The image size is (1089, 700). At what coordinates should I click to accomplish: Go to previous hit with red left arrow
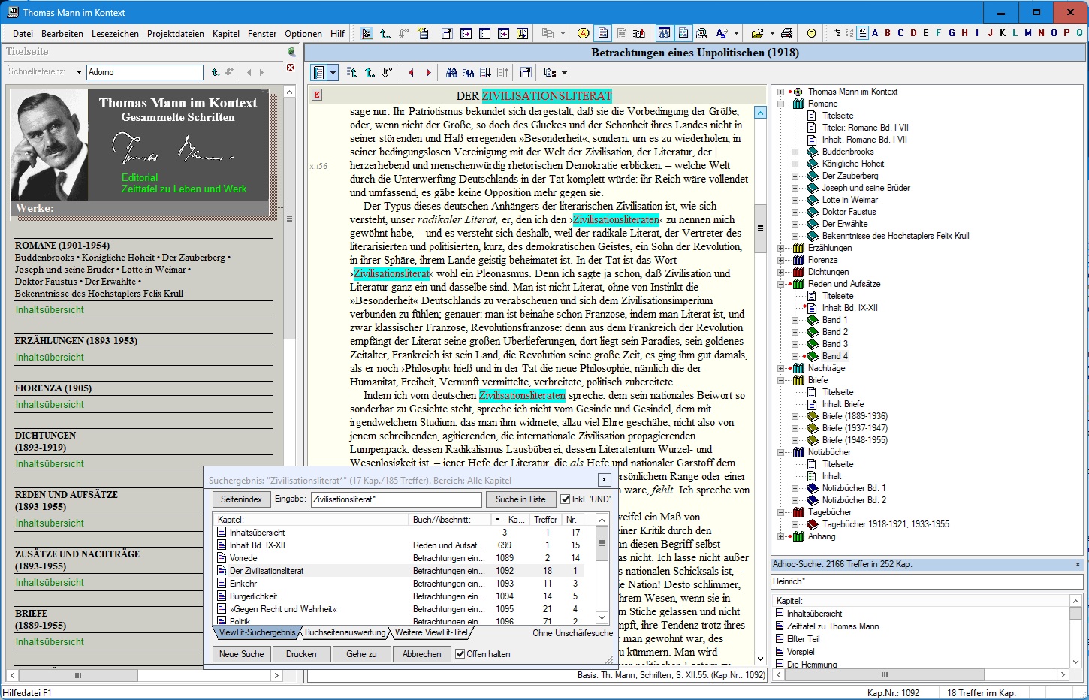click(x=411, y=73)
